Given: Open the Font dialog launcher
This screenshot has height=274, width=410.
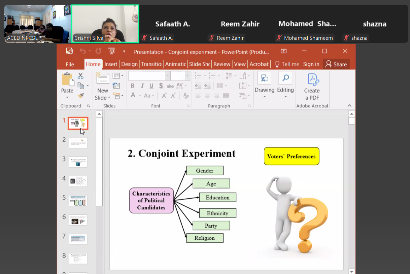Looking at the screenshot, I should [x=188, y=106].
